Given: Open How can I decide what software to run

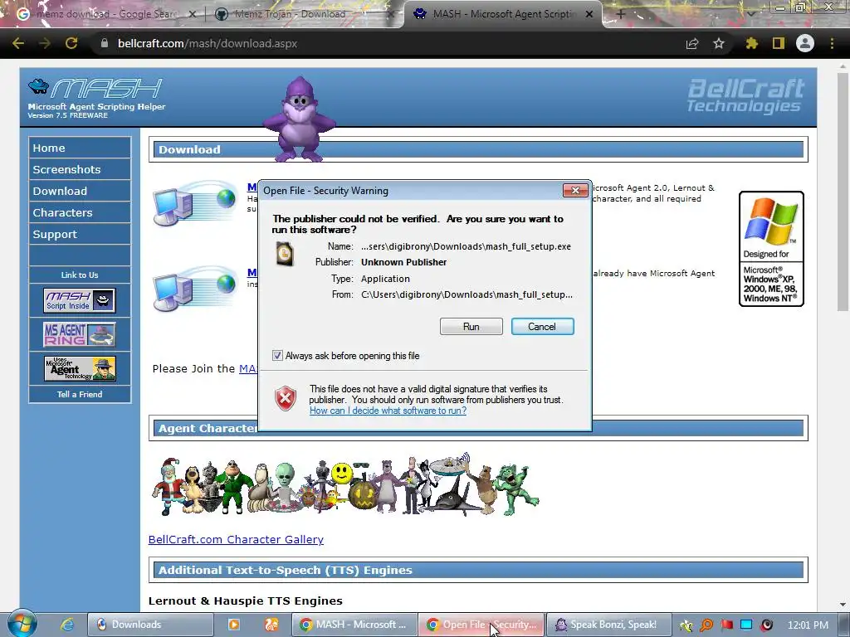Looking at the screenshot, I should pyautogui.click(x=388, y=411).
